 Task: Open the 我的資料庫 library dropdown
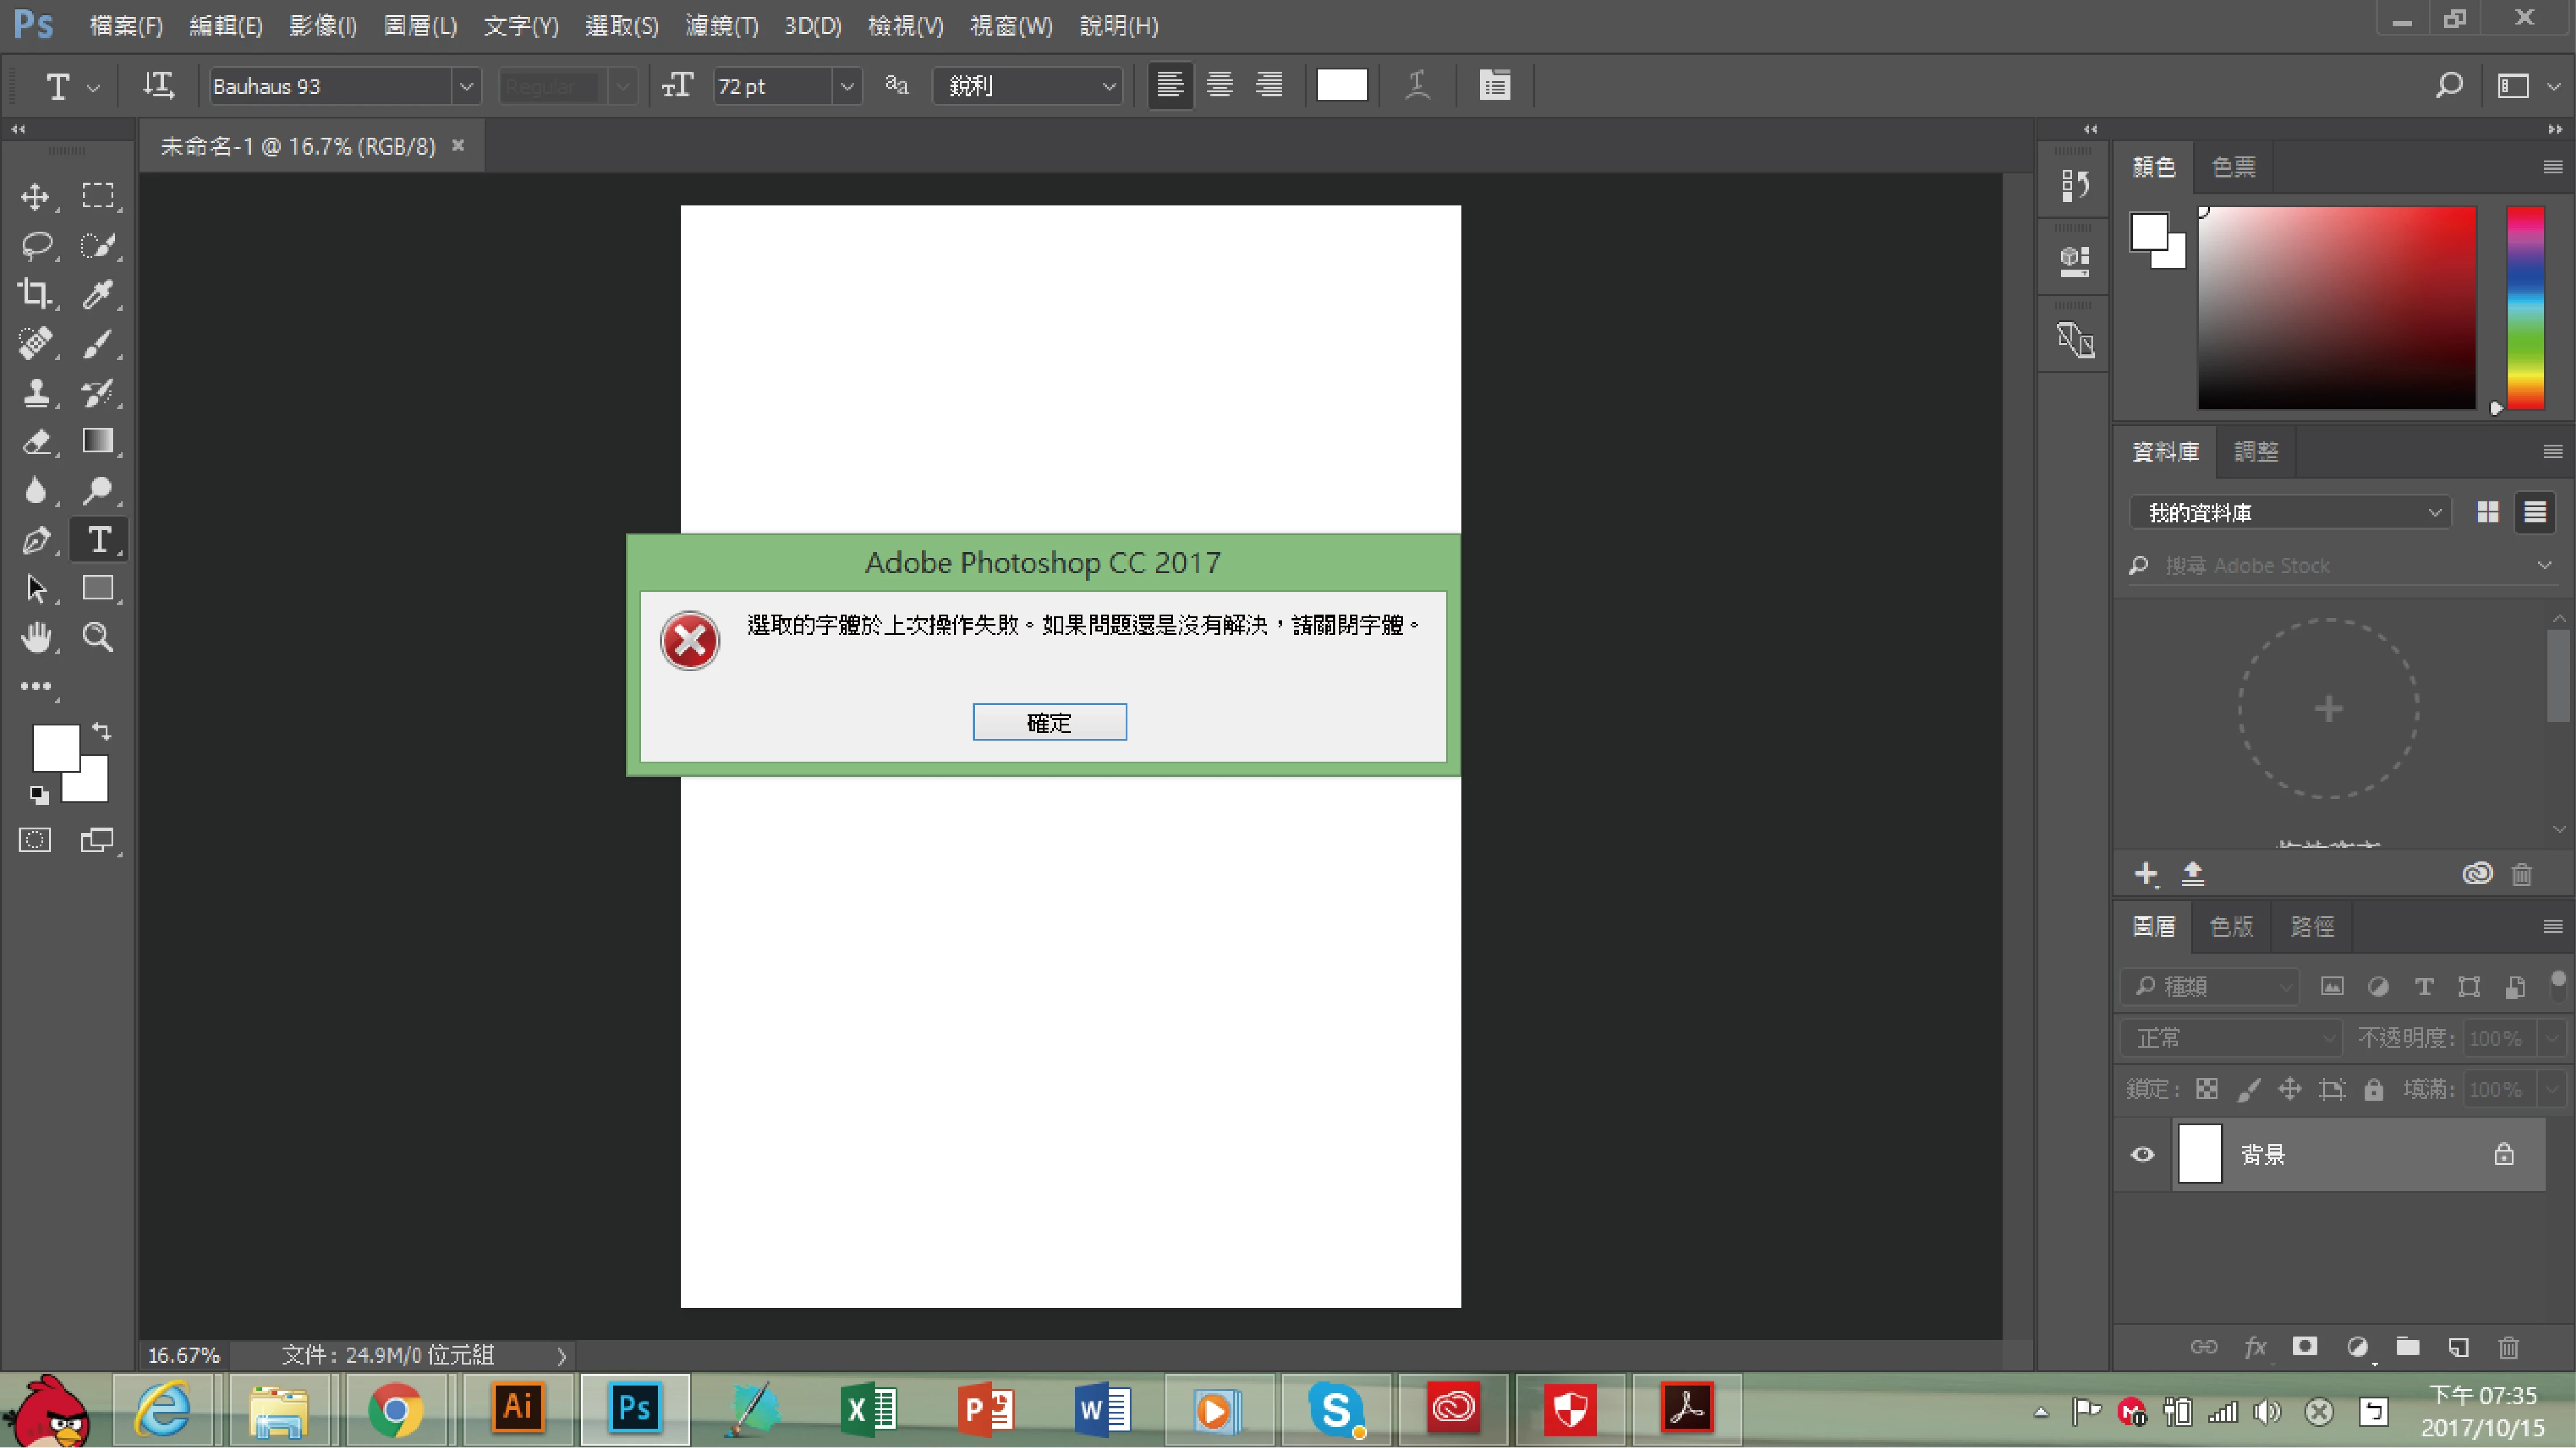tap(2290, 512)
